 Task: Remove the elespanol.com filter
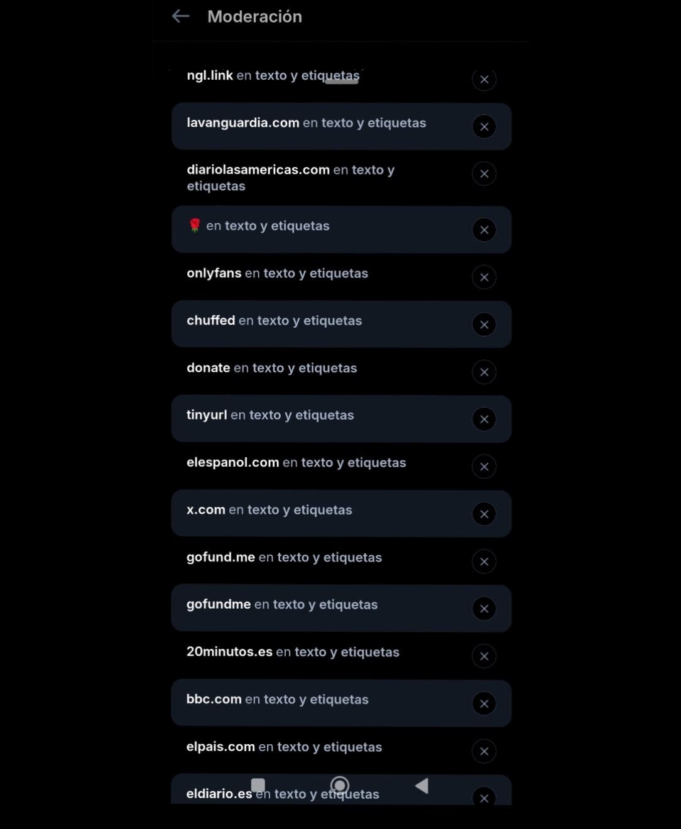click(x=484, y=467)
